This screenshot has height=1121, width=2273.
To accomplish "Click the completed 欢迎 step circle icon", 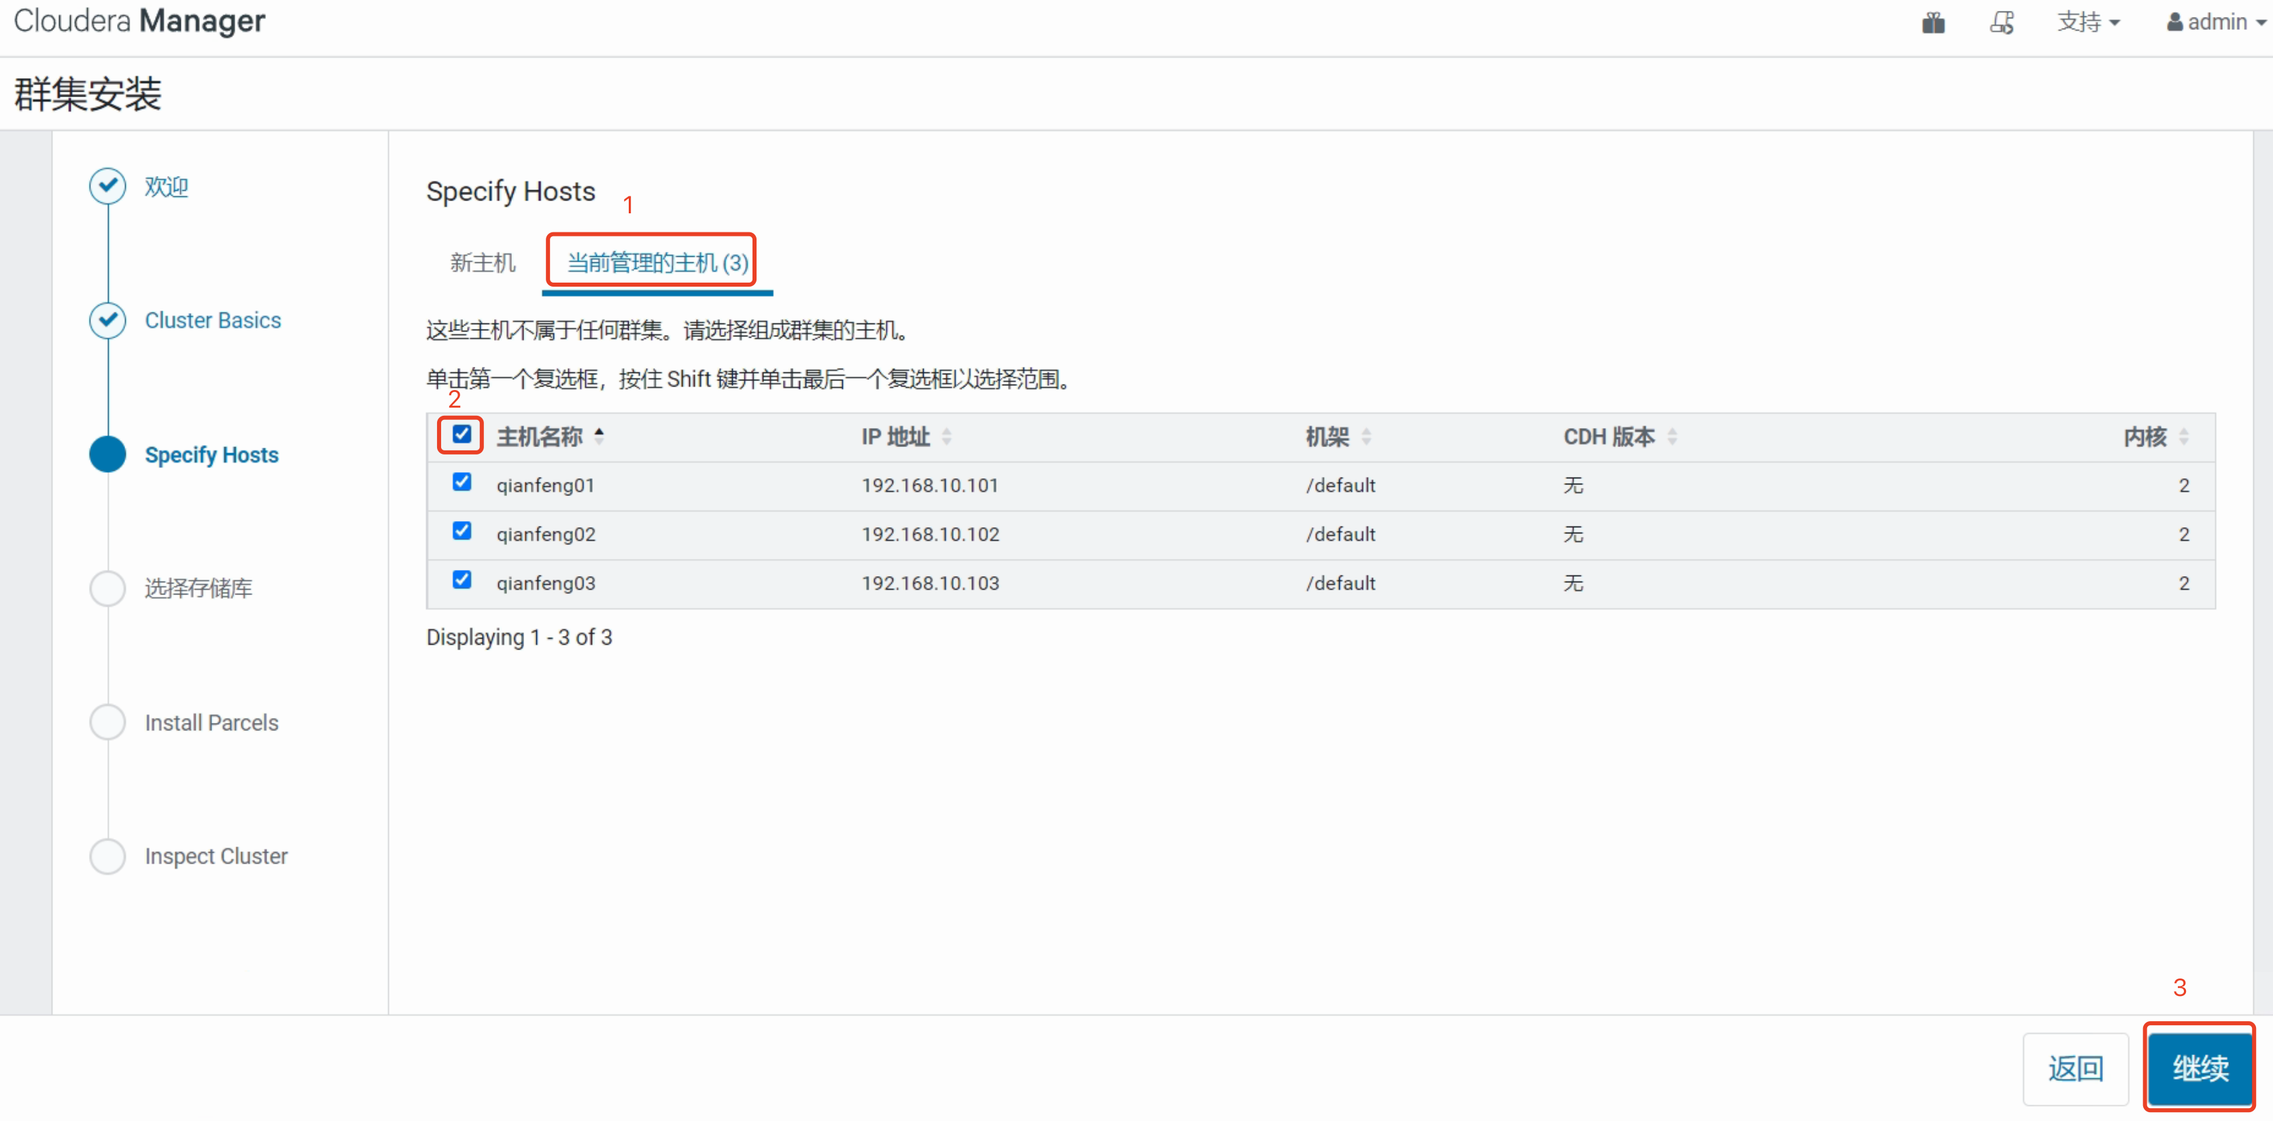I will [x=107, y=186].
